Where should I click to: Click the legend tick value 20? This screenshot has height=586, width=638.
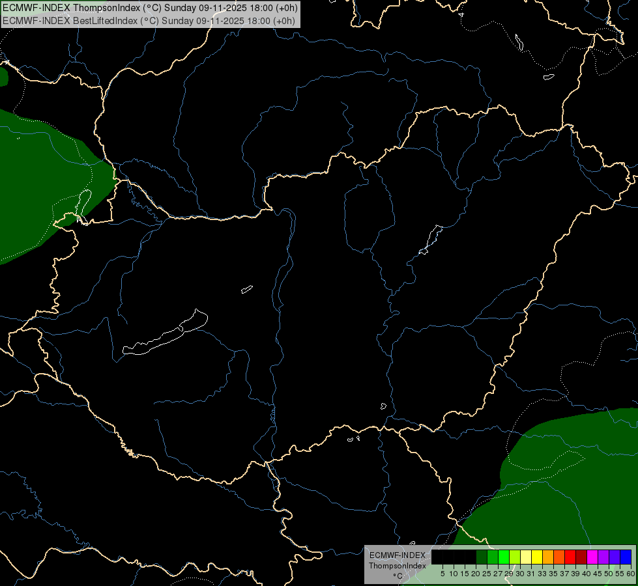[476, 574]
